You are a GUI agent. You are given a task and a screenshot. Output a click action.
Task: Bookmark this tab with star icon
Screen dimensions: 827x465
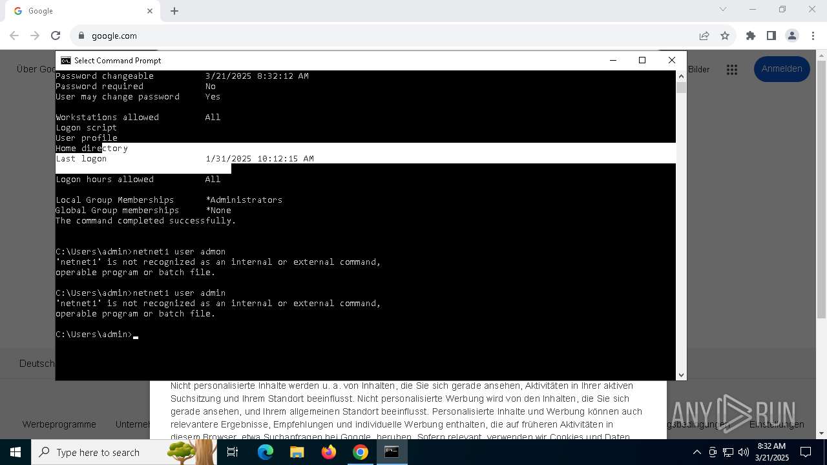725,36
